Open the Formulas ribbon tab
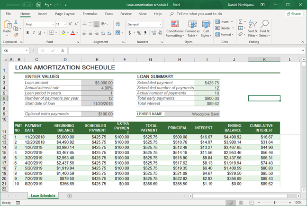This screenshot has width=307, height=206. coord(90,14)
